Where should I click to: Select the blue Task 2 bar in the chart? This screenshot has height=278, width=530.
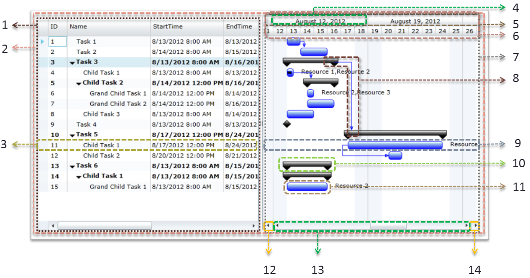tap(313, 51)
